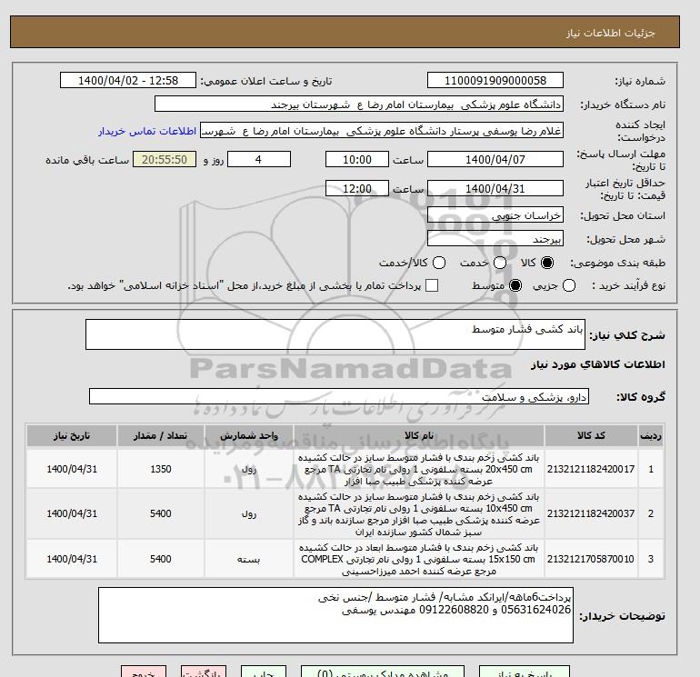Toggle the اسناد خزانه اسلامی payment checkbox
700x677 pixels.
click(x=432, y=285)
